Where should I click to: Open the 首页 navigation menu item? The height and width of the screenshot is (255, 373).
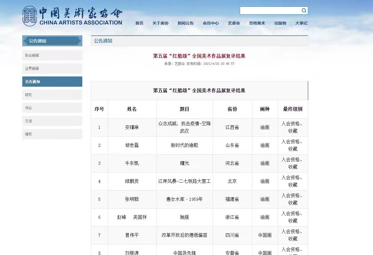(139, 23)
